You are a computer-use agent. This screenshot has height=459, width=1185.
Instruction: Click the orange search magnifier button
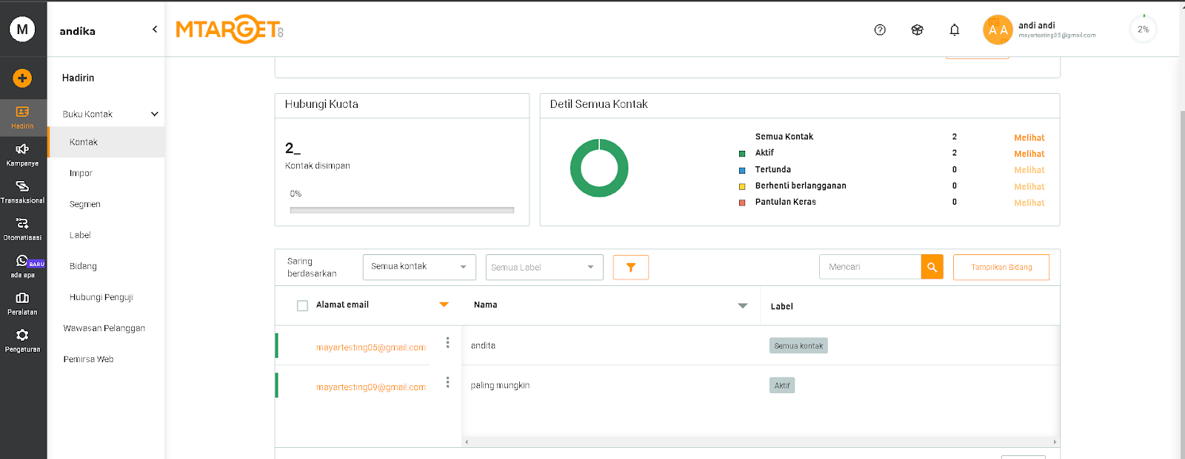[932, 267]
